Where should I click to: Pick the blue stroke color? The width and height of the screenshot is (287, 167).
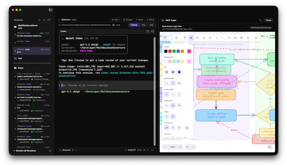178,51
